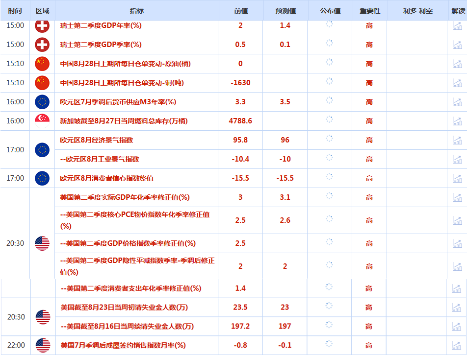Click China flag in 铜(吨) row
Image resolution: width=467 pixels, height=355 pixels.
click(42, 83)
